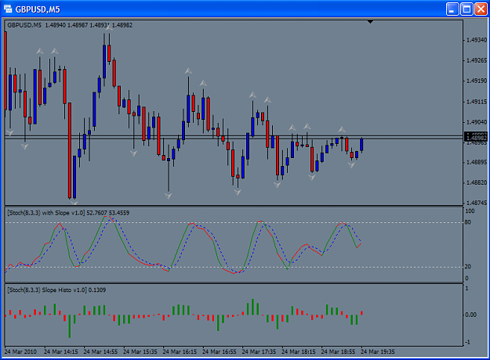Click price scale value 1.48820

476,182
